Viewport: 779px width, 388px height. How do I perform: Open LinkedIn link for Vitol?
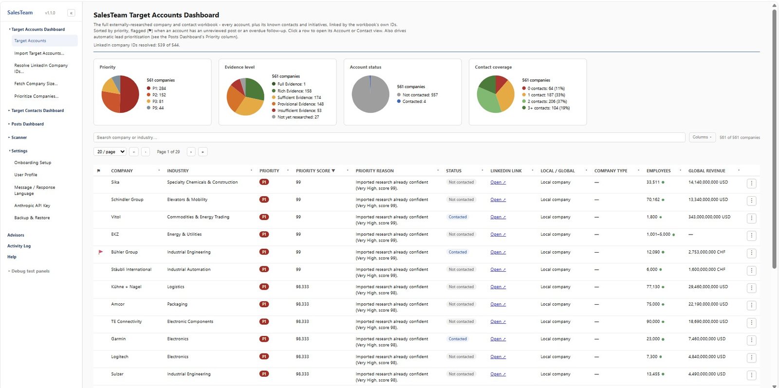point(498,217)
